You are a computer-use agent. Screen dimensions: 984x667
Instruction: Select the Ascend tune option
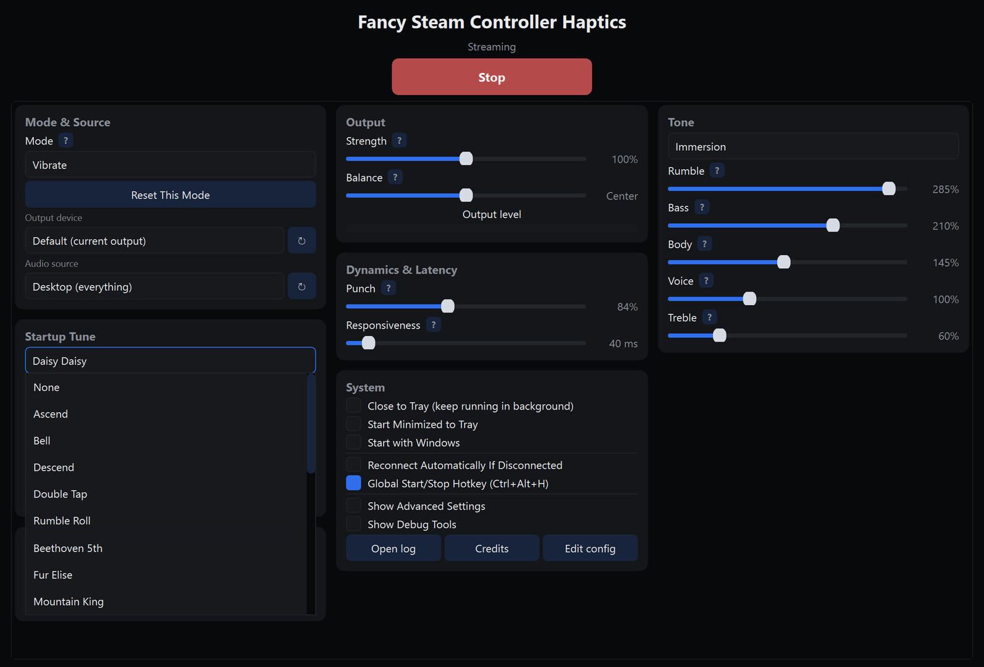(x=166, y=414)
